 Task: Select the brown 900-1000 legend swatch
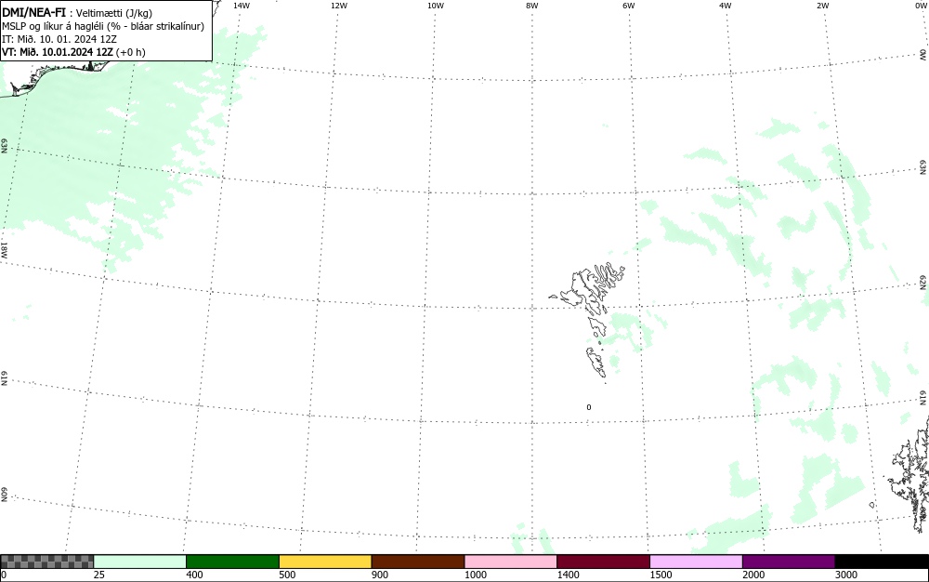point(418,562)
